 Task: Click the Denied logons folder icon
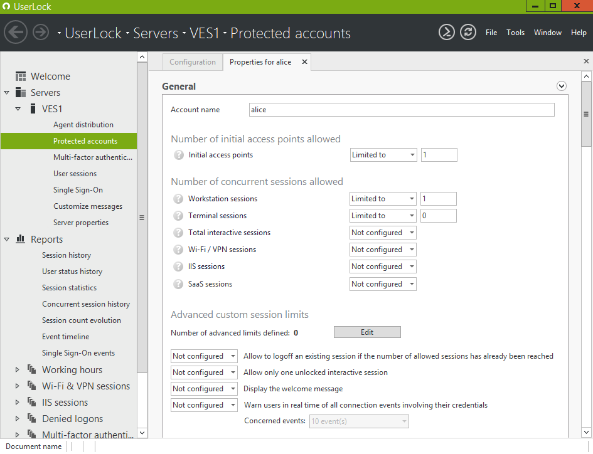(32, 418)
